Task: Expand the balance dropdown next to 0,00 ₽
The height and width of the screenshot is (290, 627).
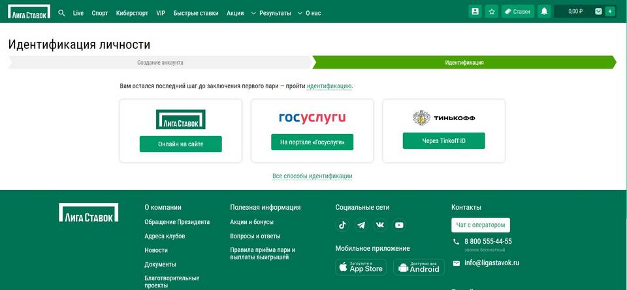Action: pos(598,11)
